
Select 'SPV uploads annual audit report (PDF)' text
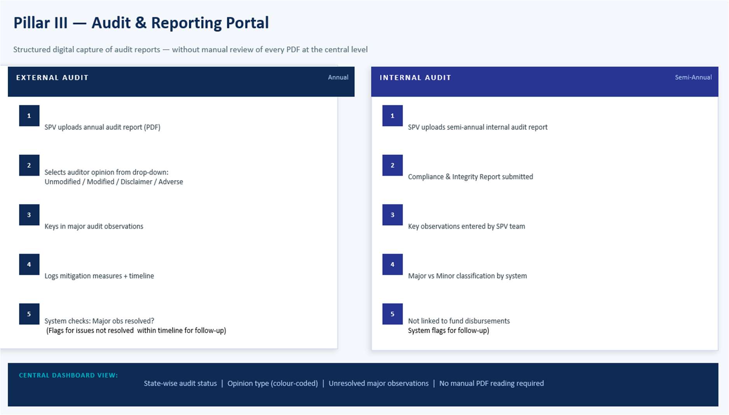point(102,127)
